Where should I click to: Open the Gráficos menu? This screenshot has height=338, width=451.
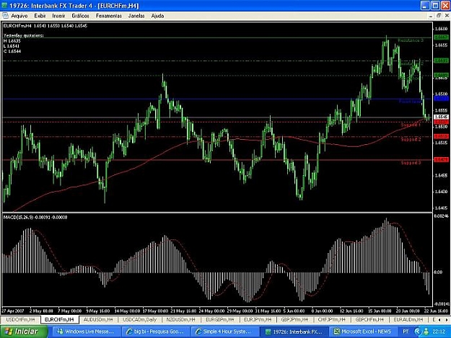point(80,16)
